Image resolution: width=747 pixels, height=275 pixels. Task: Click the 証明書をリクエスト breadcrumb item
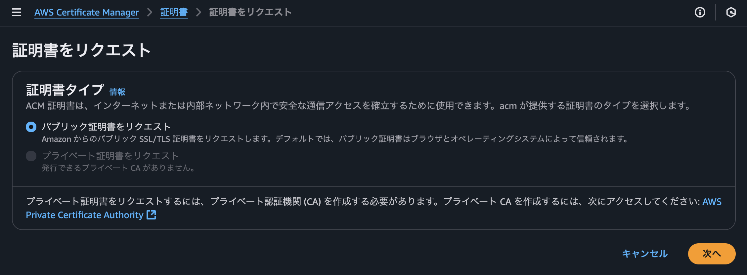pos(249,12)
